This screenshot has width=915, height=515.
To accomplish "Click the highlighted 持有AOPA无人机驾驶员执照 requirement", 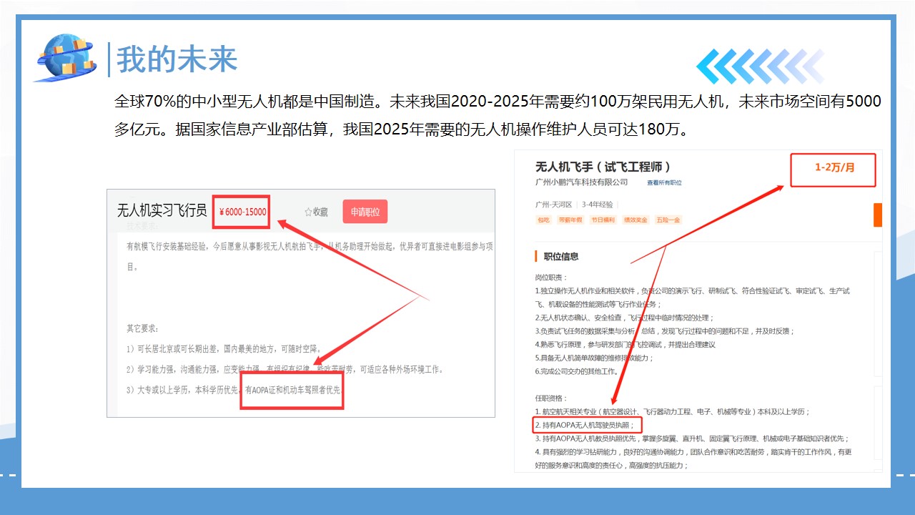I will click(583, 425).
